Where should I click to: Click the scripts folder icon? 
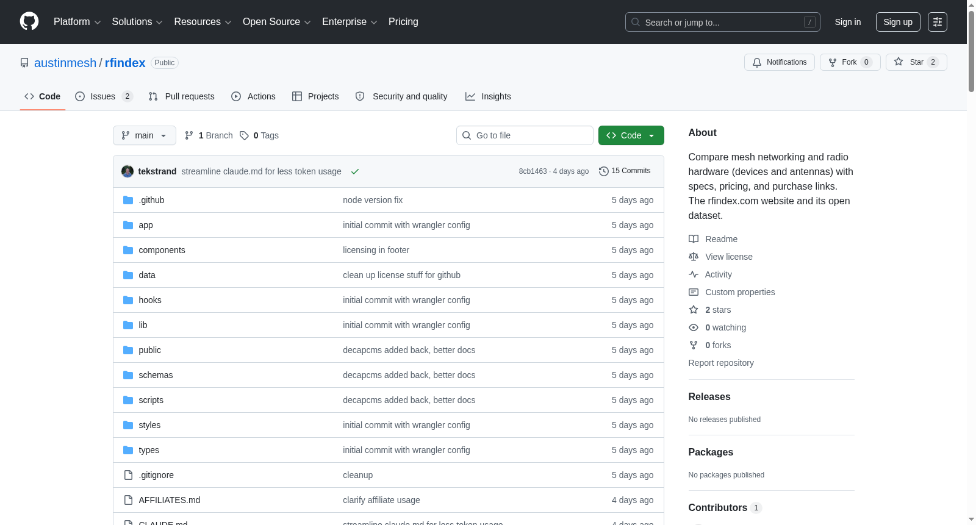pyautogui.click(x=128, y=400)
